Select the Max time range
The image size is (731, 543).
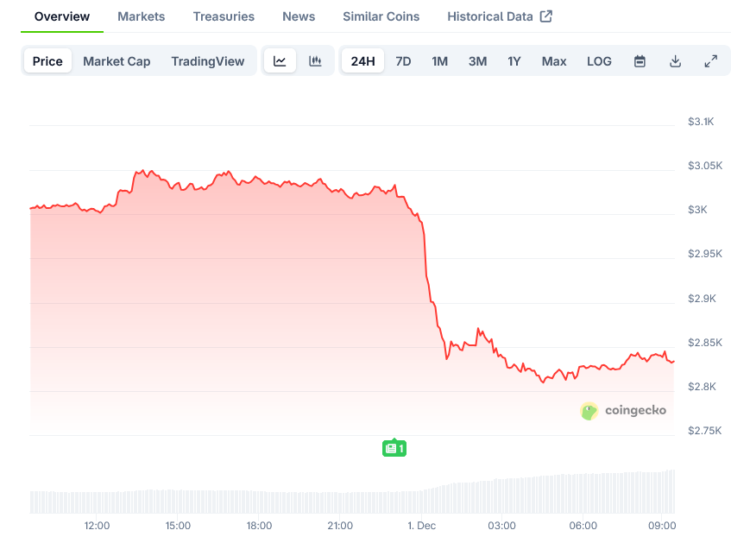coord(553,60)
